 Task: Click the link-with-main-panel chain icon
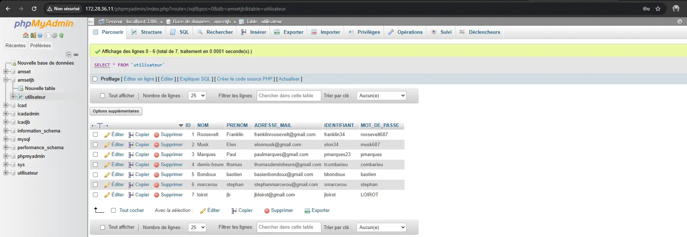pos(76,54)
